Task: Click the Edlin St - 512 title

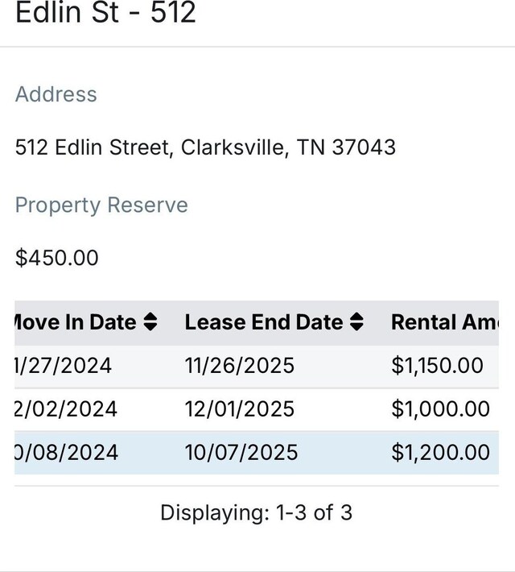Action: [x=105, y=12]
